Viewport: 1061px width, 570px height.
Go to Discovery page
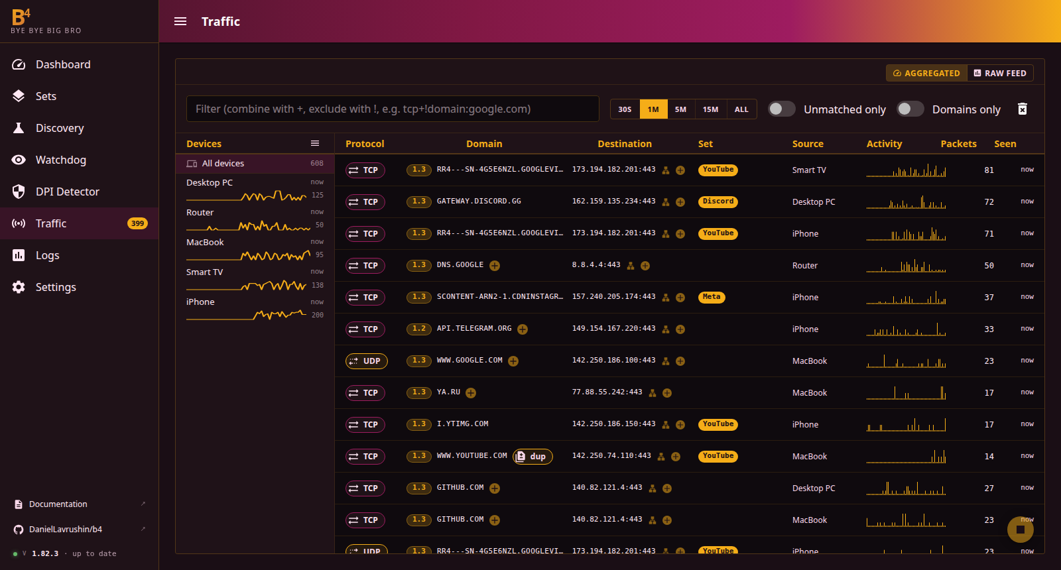pyautogui.click(x=80, y=128)
